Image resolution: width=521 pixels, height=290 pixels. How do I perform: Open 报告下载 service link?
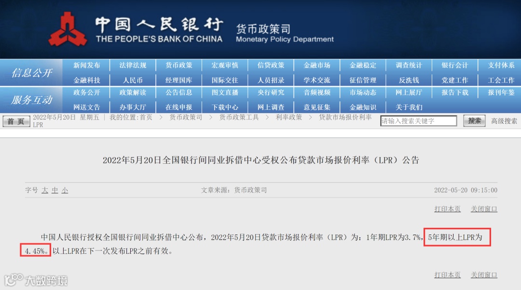(455, 92)
